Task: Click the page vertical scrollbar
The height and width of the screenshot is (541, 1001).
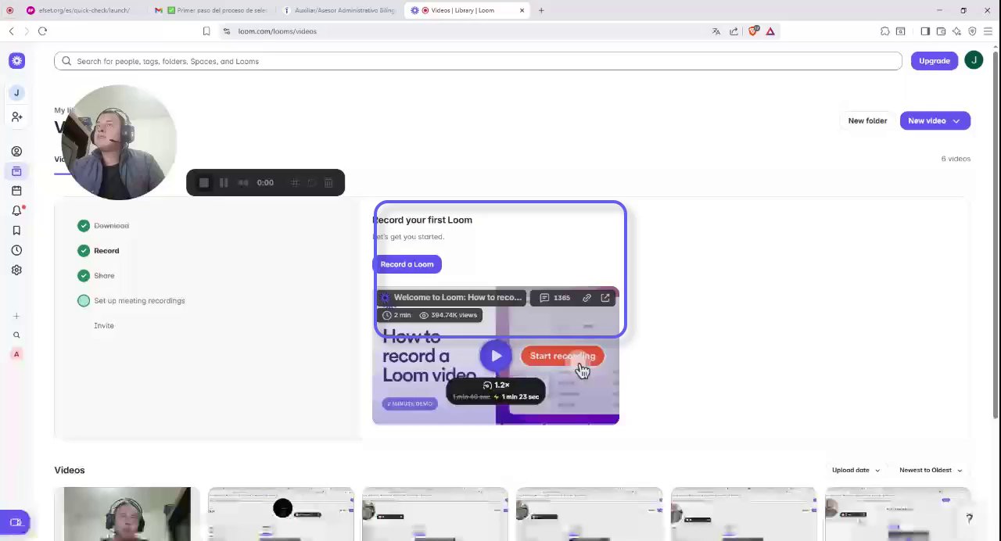Action: 996,235
